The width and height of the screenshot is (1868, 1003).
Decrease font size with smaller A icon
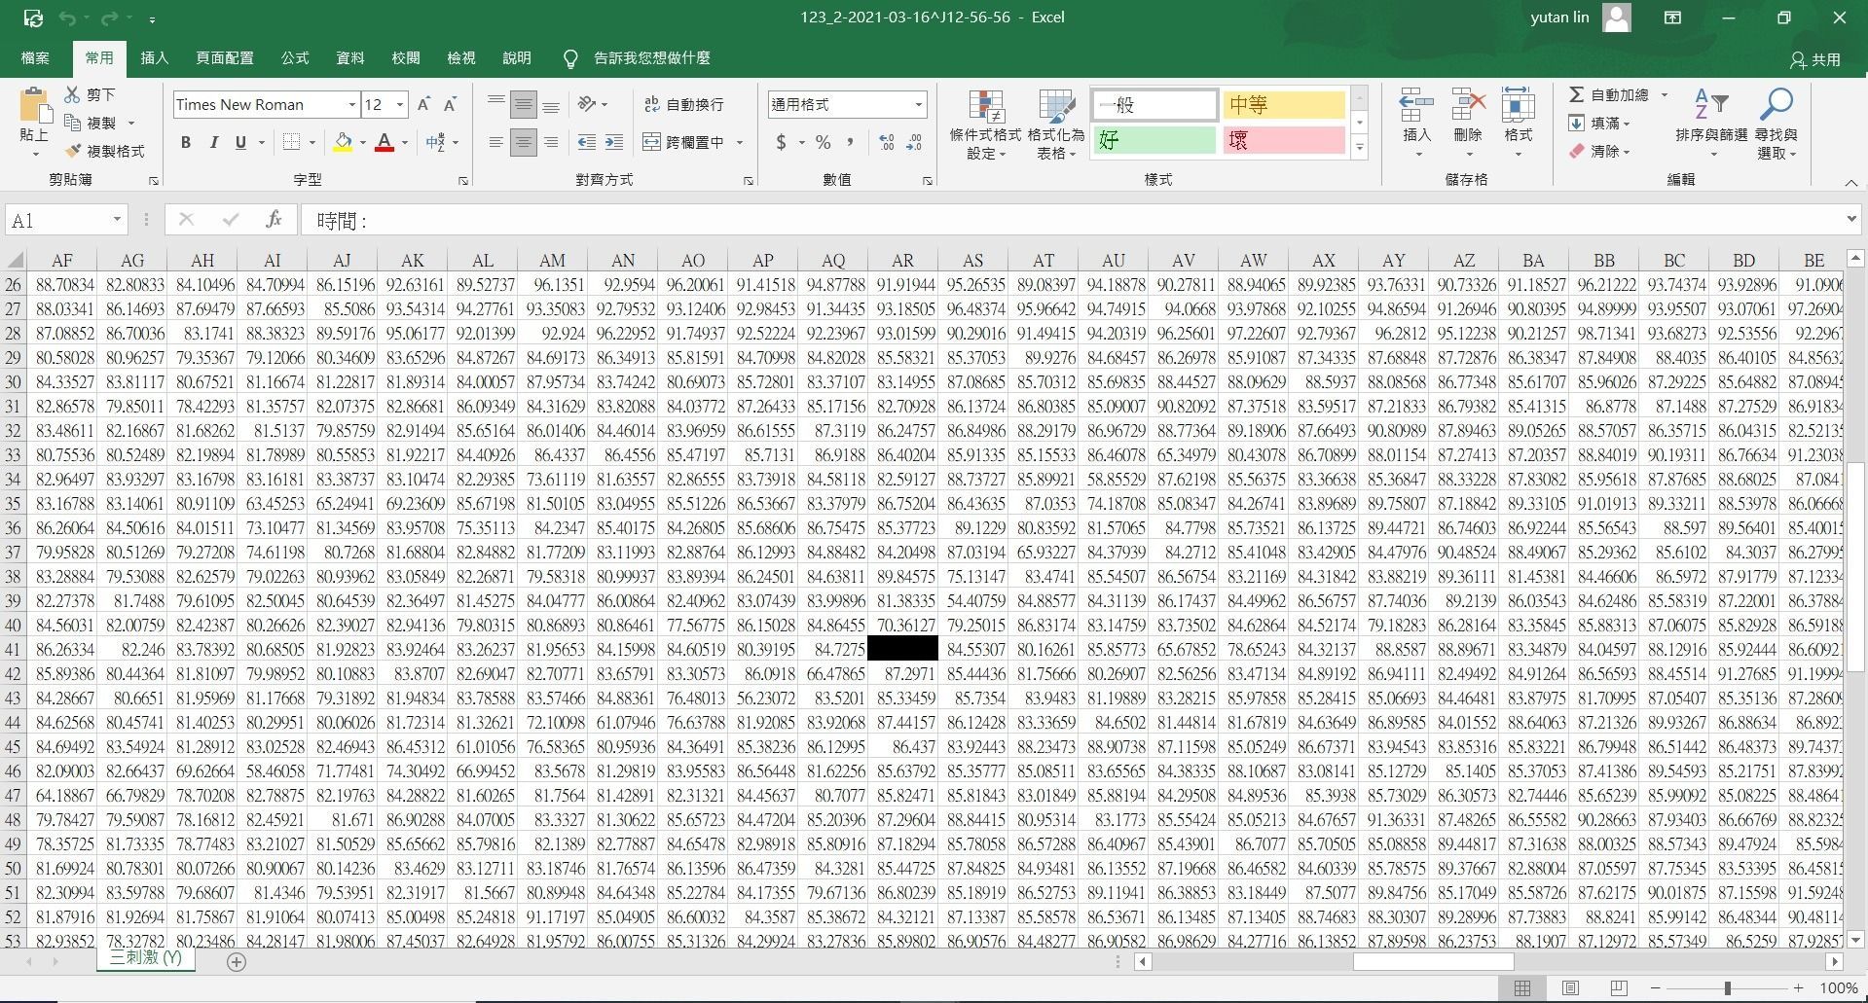pyautogui.click(x=450, y=104)
